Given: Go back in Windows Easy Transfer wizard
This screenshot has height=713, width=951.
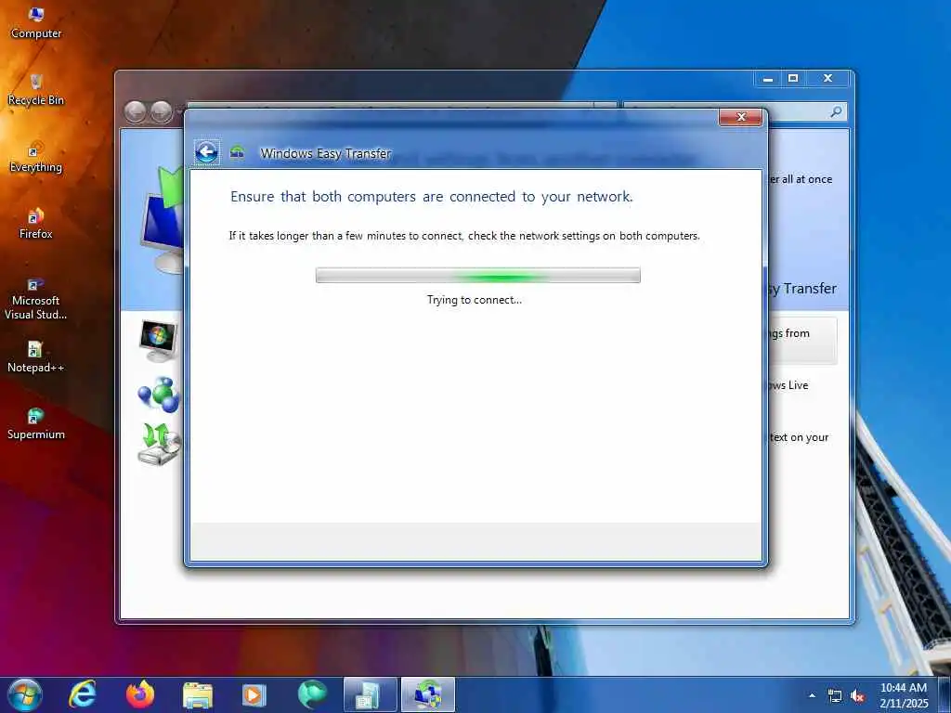Looking at the screenshot, I should click(x=206, y=151).
